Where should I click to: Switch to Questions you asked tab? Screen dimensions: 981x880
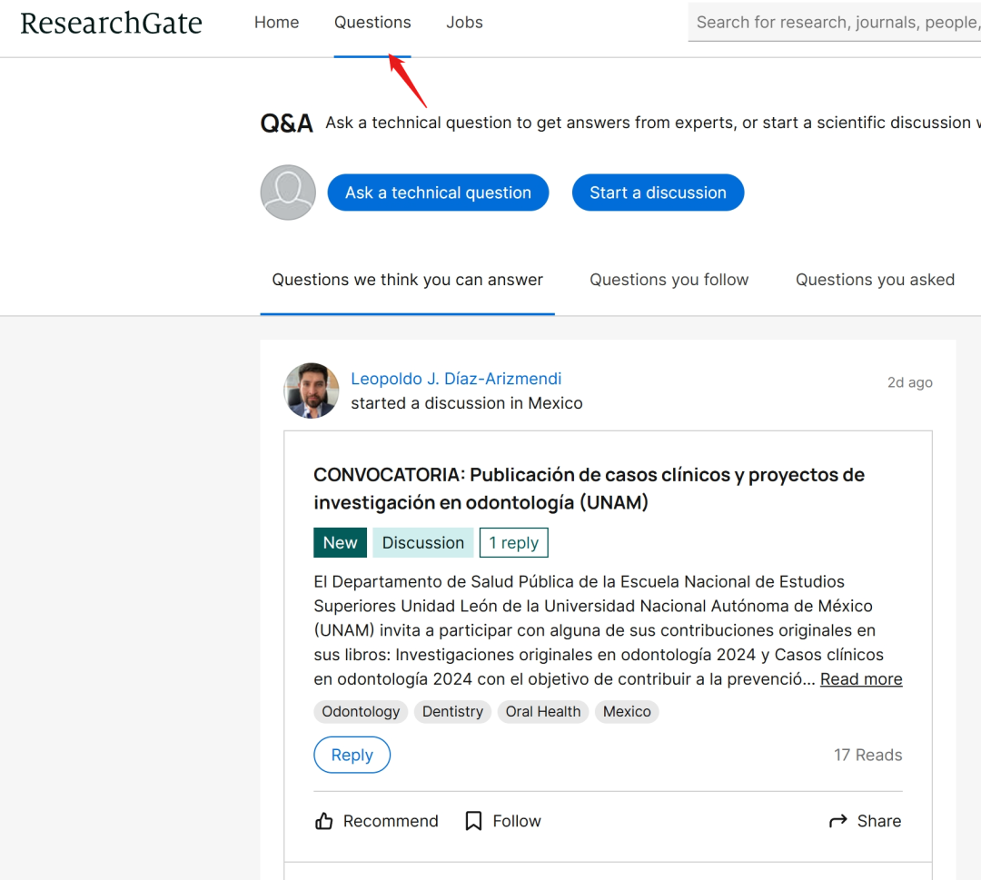[x=875, y=280]
